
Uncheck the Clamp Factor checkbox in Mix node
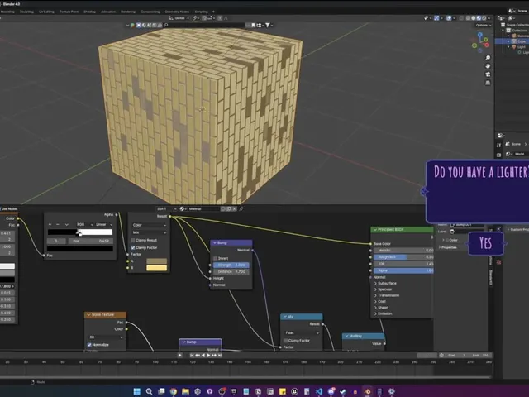pyautogui.click(x=133, y=248)
